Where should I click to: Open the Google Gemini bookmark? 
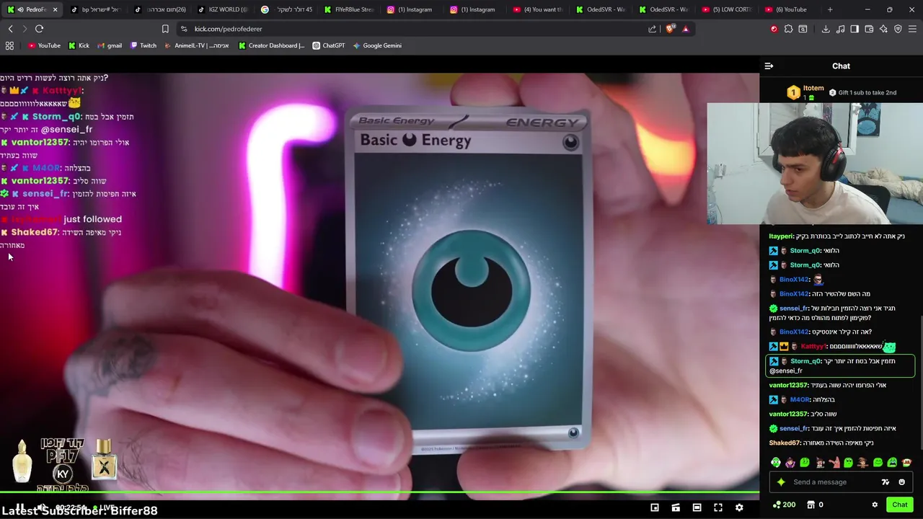(377, 45)
